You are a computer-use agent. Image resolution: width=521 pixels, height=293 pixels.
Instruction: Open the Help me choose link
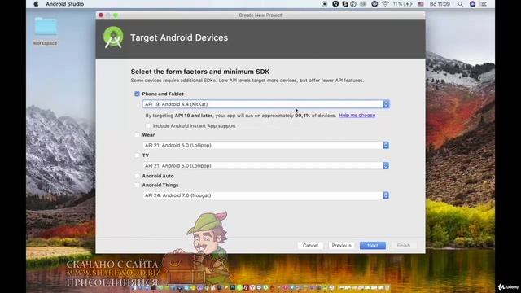point(357,116)
